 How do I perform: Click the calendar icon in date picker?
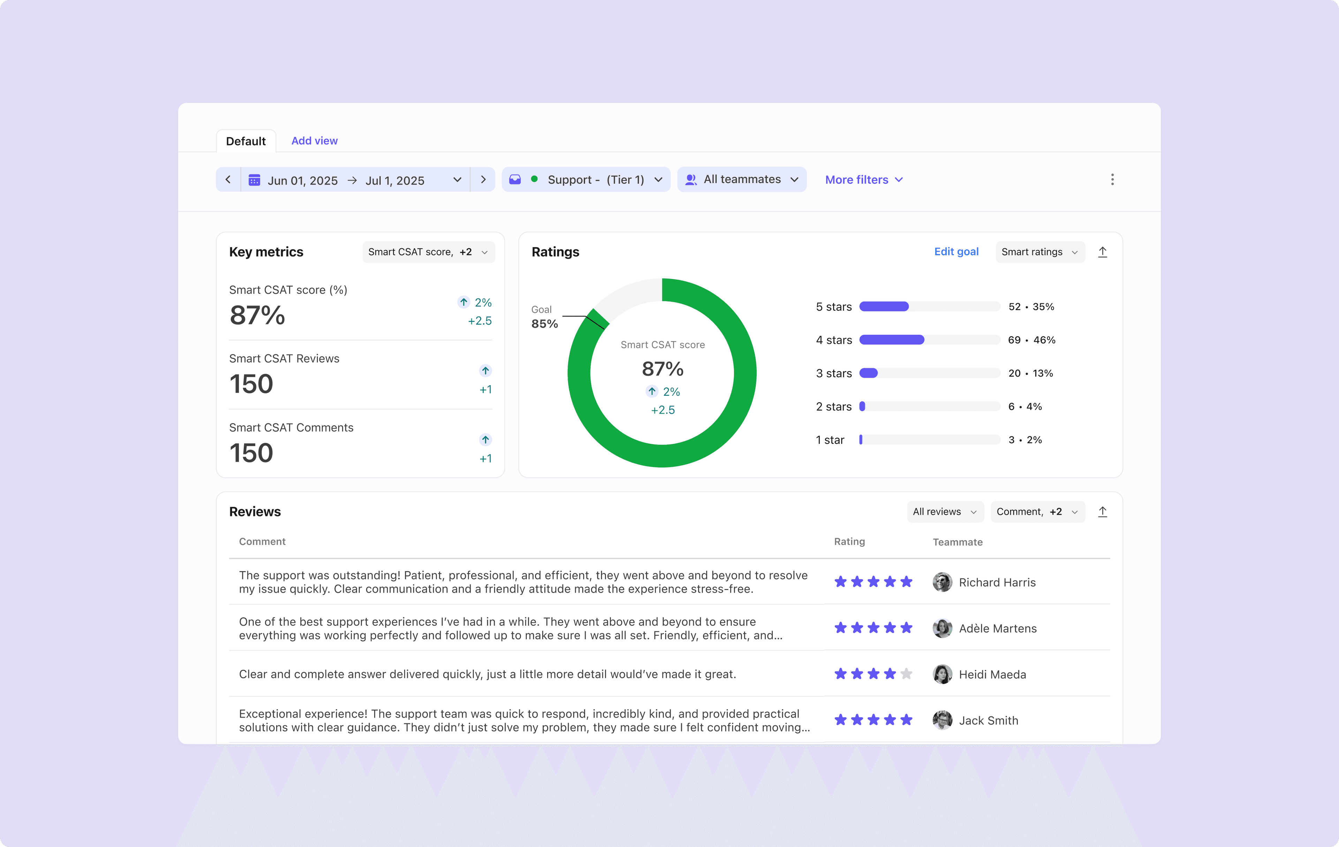254,180
